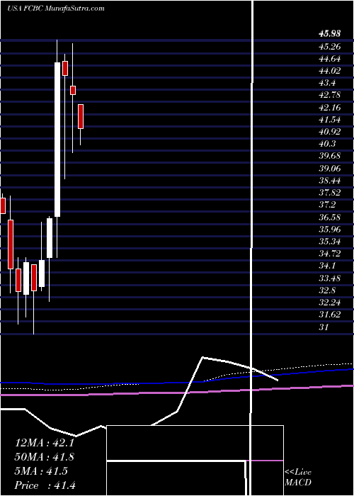Click the <<Live MACD label

298,477
